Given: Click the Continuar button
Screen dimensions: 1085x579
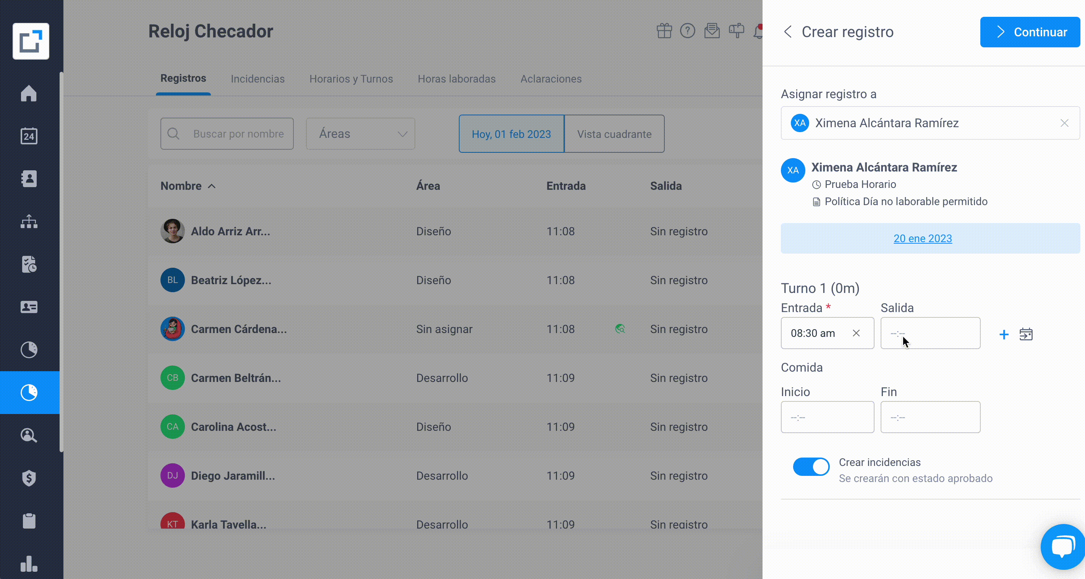Looking at the screenshot, I should [x=1030, y=32].
